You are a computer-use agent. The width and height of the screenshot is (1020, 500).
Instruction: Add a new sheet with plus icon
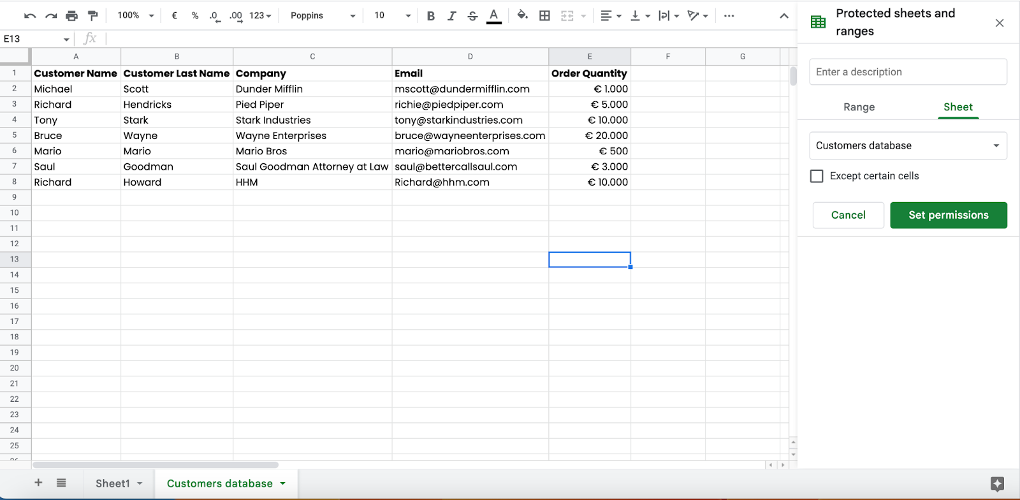(38, 483)
